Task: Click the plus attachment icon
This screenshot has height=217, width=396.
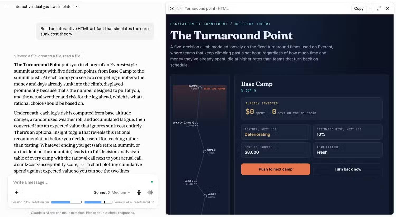Action: click(x=16, y=192)
